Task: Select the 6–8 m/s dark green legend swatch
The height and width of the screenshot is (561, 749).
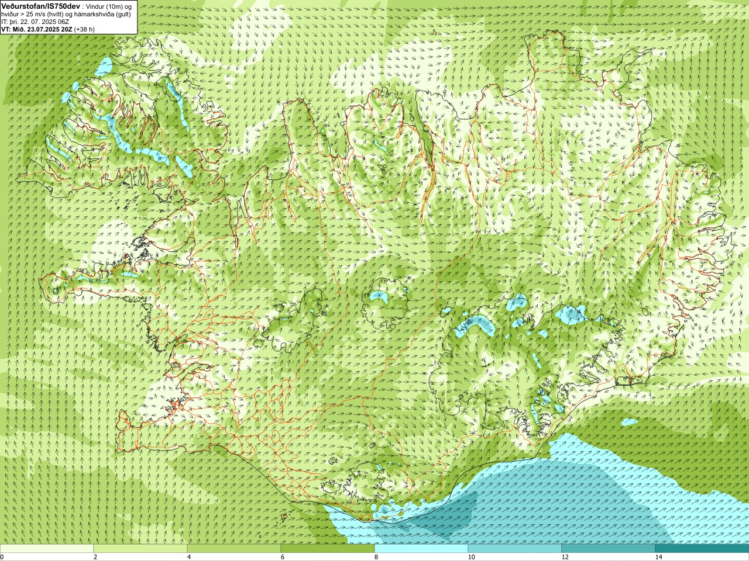Action: [x=328, y=549]
